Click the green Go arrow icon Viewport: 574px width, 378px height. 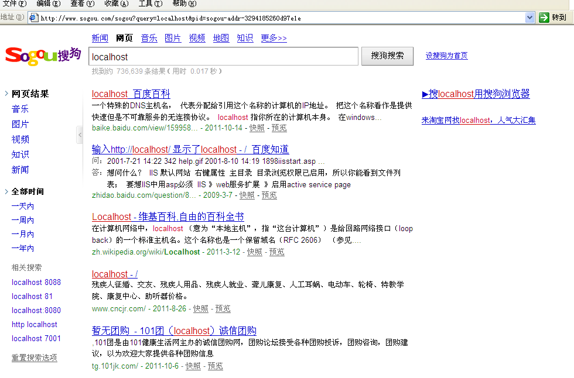click(x=544, y=18)
